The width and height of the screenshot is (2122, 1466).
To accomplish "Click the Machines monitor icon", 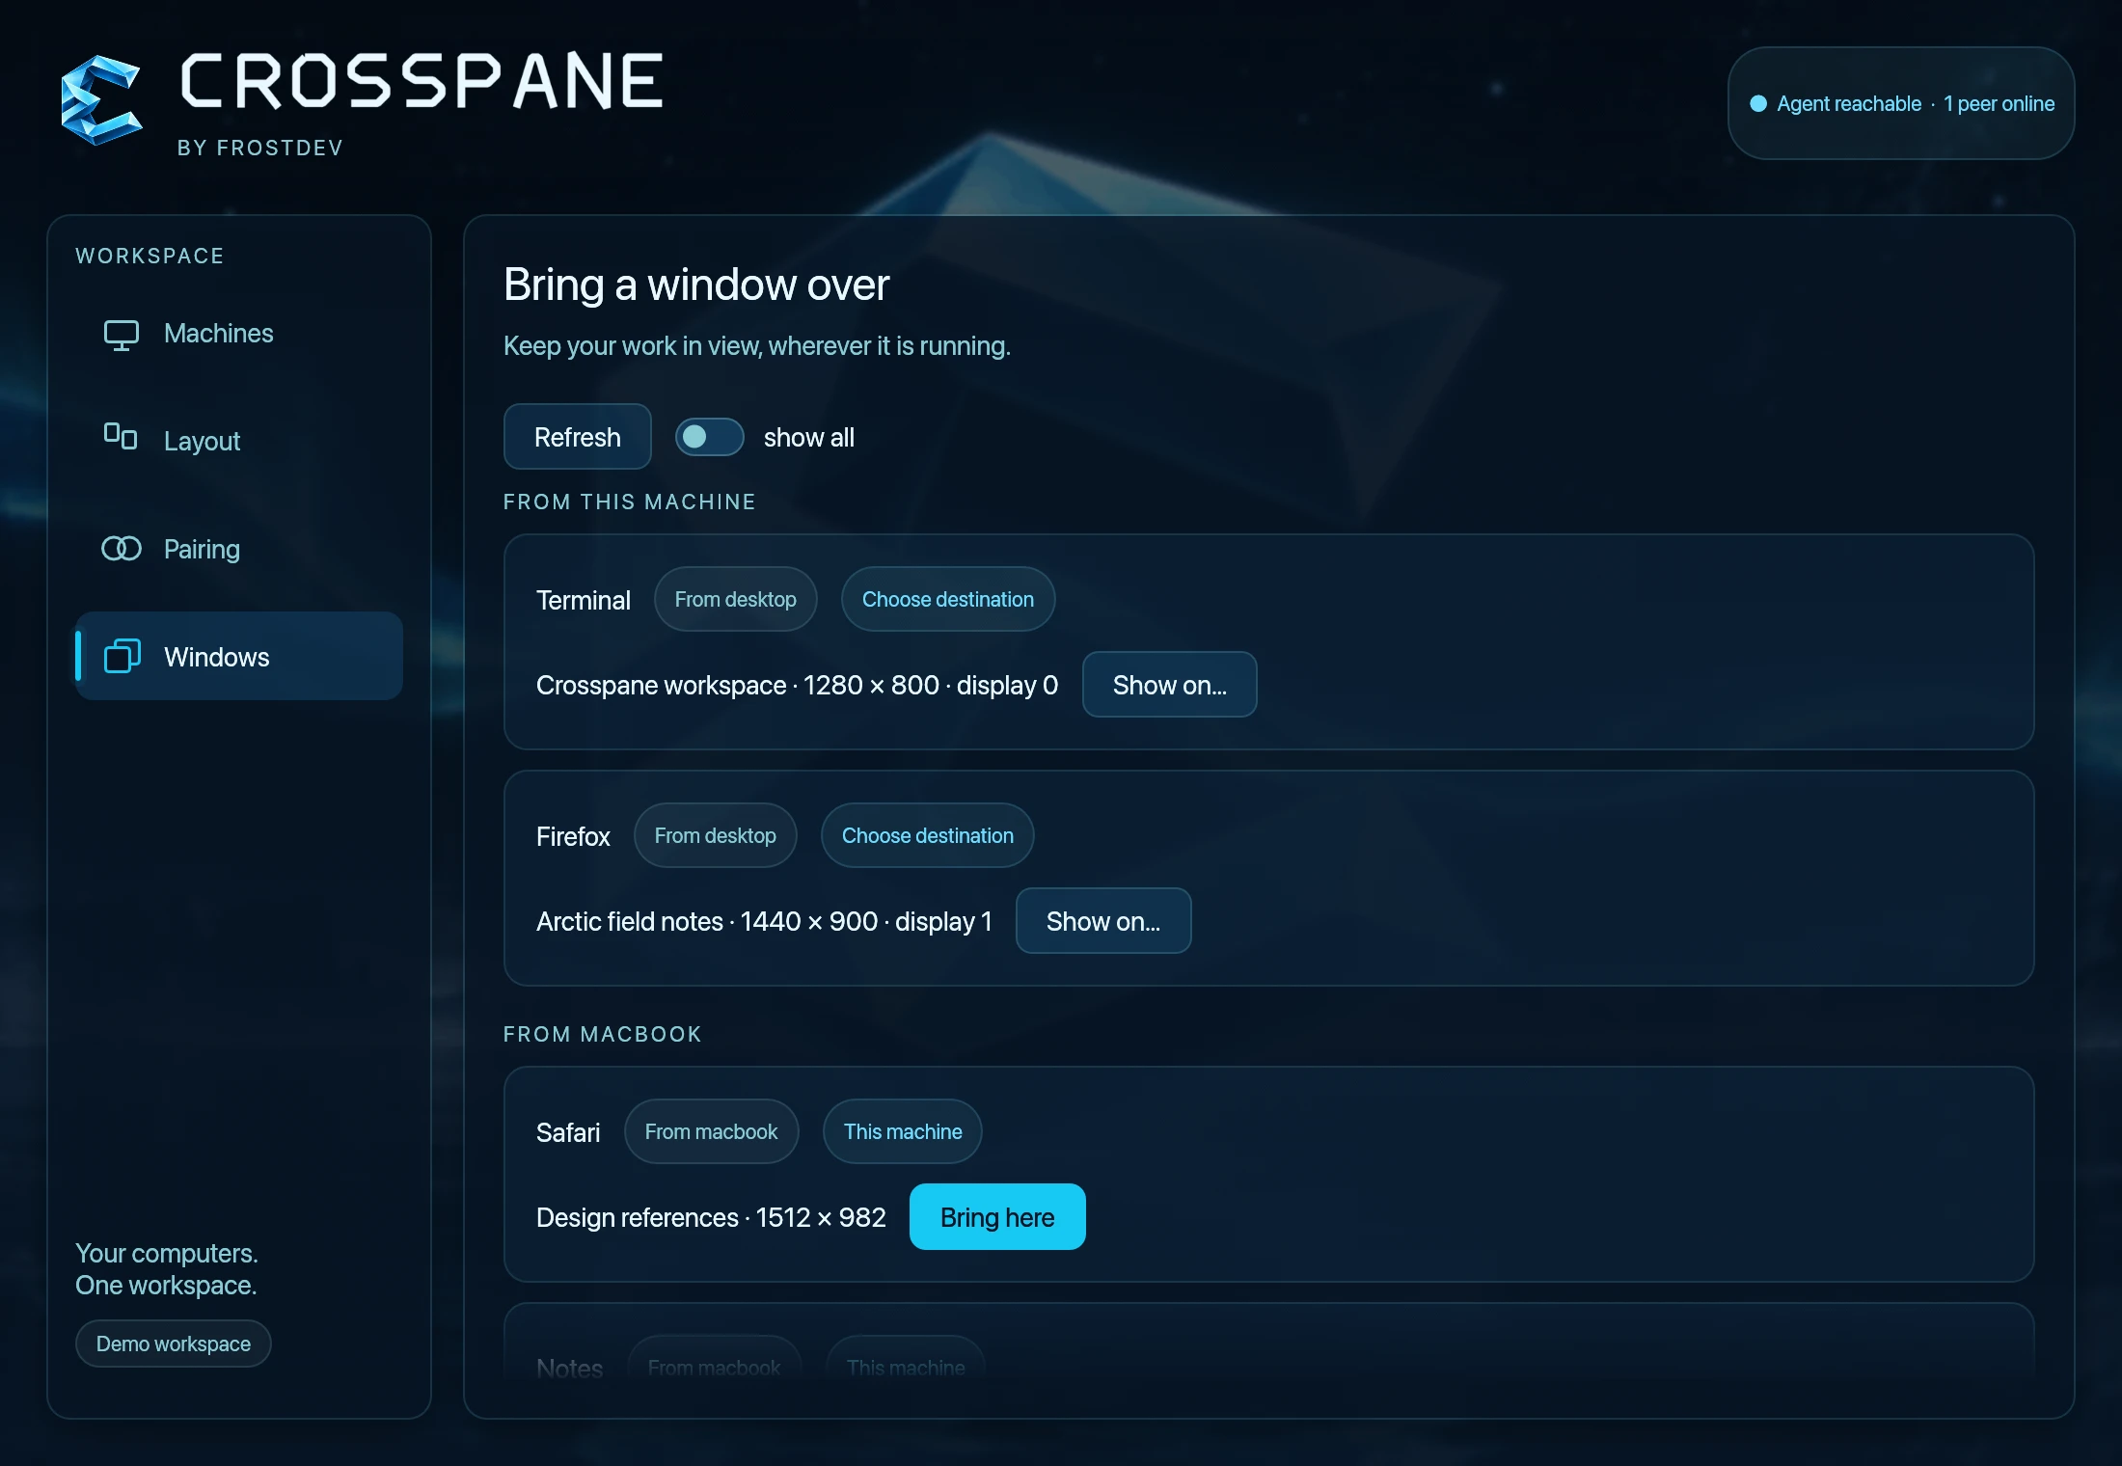I will [122, 335].
